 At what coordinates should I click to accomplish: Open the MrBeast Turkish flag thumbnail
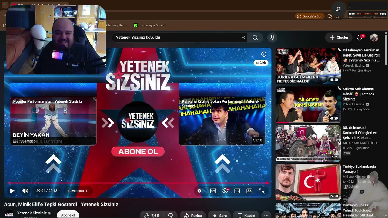point(308,182)
